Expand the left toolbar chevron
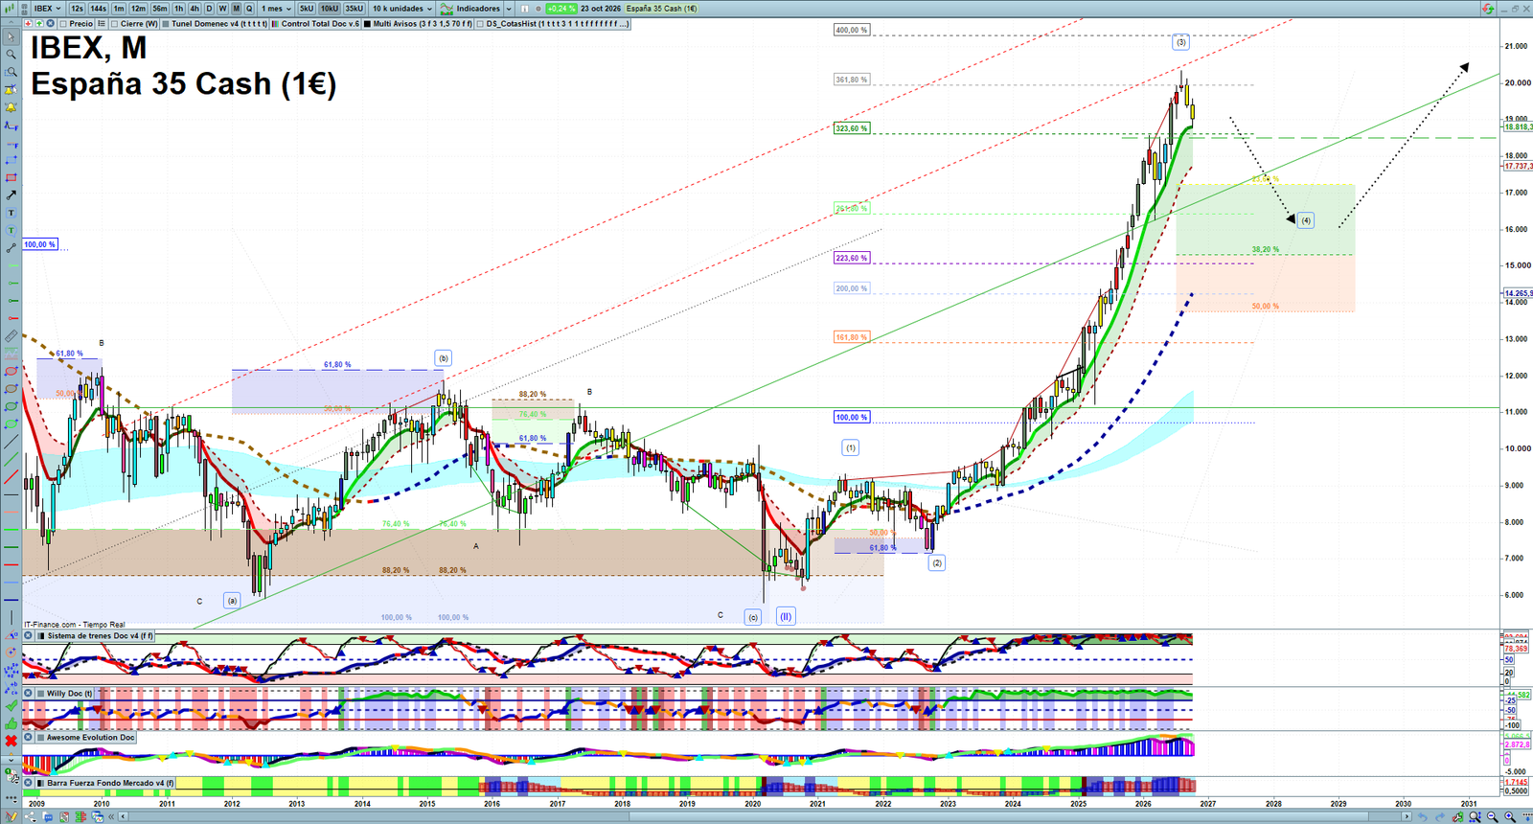This screenshot has height=824, width=1533. tap(11, 760)
